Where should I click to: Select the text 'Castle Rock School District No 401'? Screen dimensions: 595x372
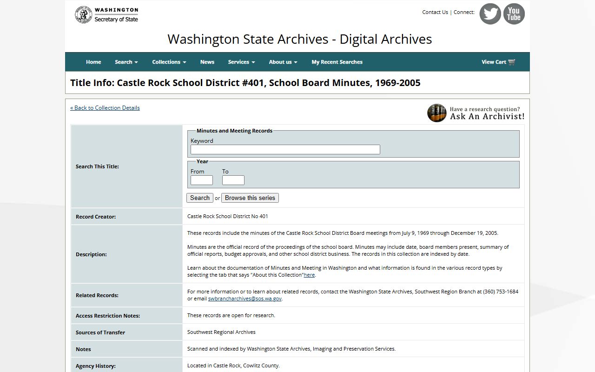[x=228, y=216]
